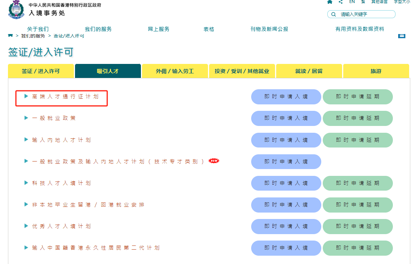Click 即时申请延期 for 高端人才通行证计划

(x=357, y=97)
